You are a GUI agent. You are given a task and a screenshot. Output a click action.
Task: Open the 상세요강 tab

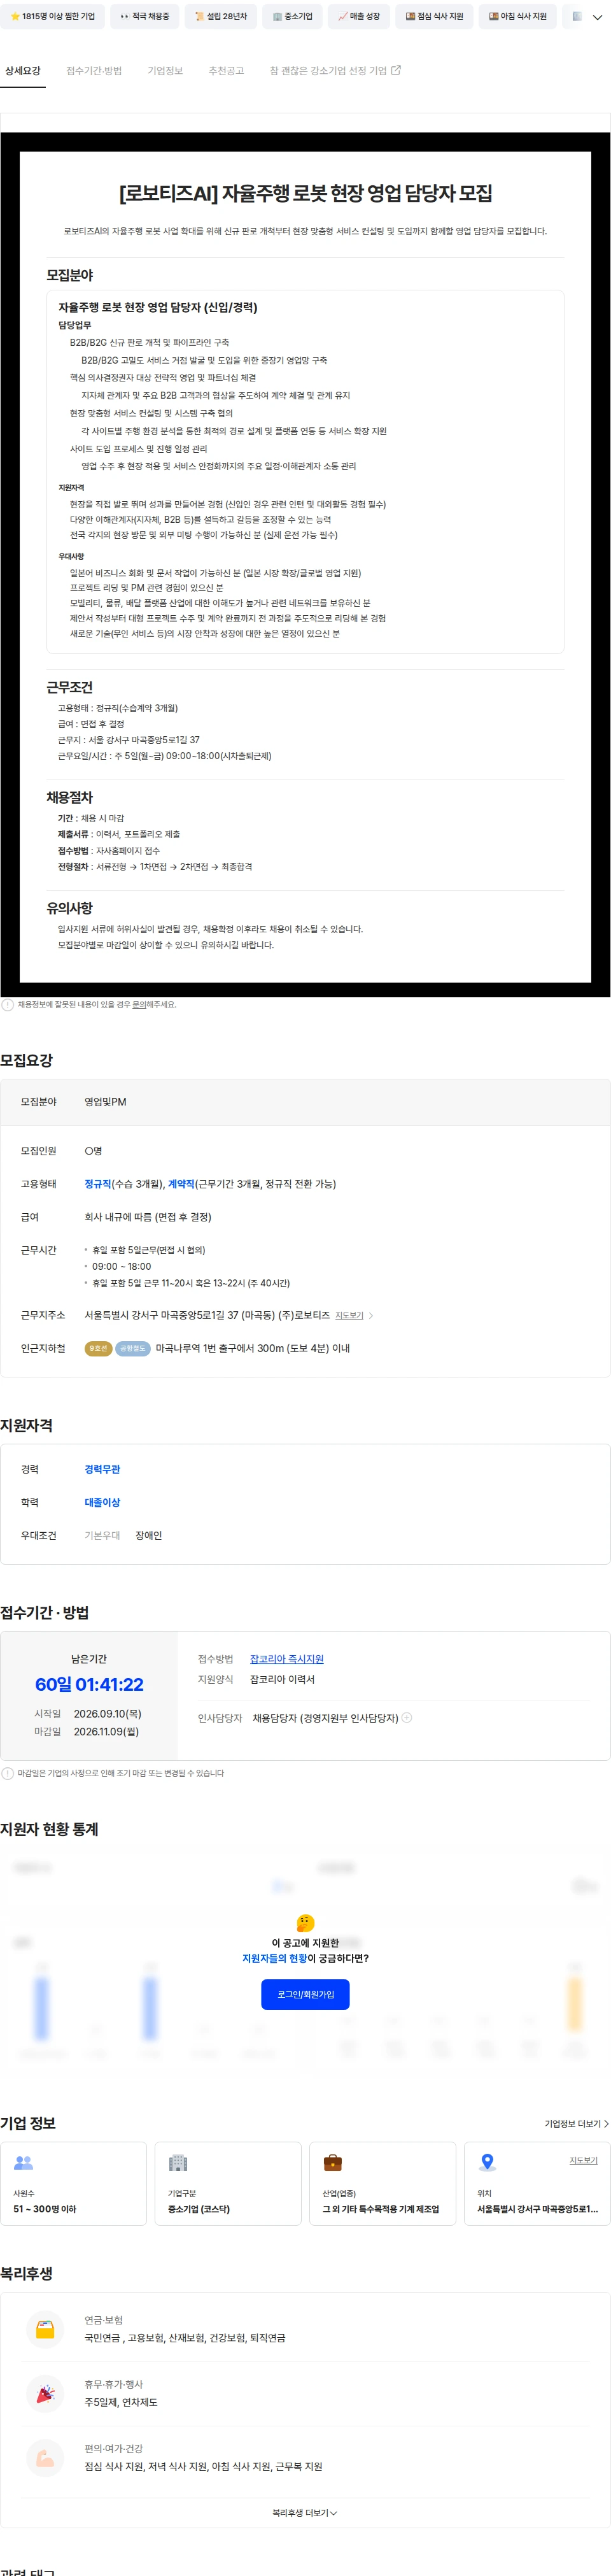[x=23, y=71]
